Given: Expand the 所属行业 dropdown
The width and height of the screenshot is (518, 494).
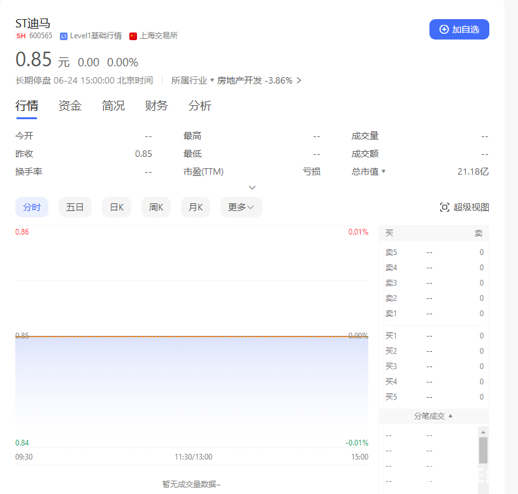Looking at the screenshot, I should pos(192,80).
